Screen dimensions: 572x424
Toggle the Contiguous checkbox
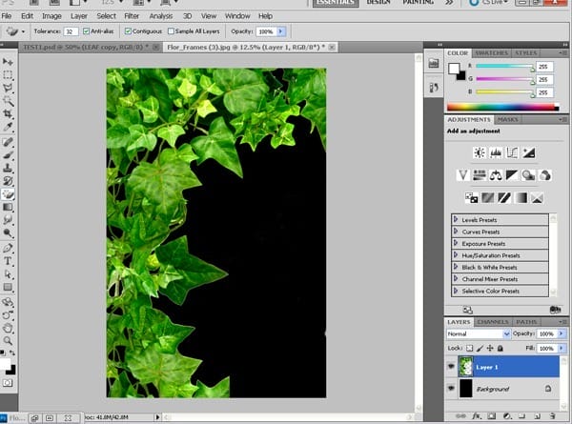pyautogui.click(x=128, y=31)
